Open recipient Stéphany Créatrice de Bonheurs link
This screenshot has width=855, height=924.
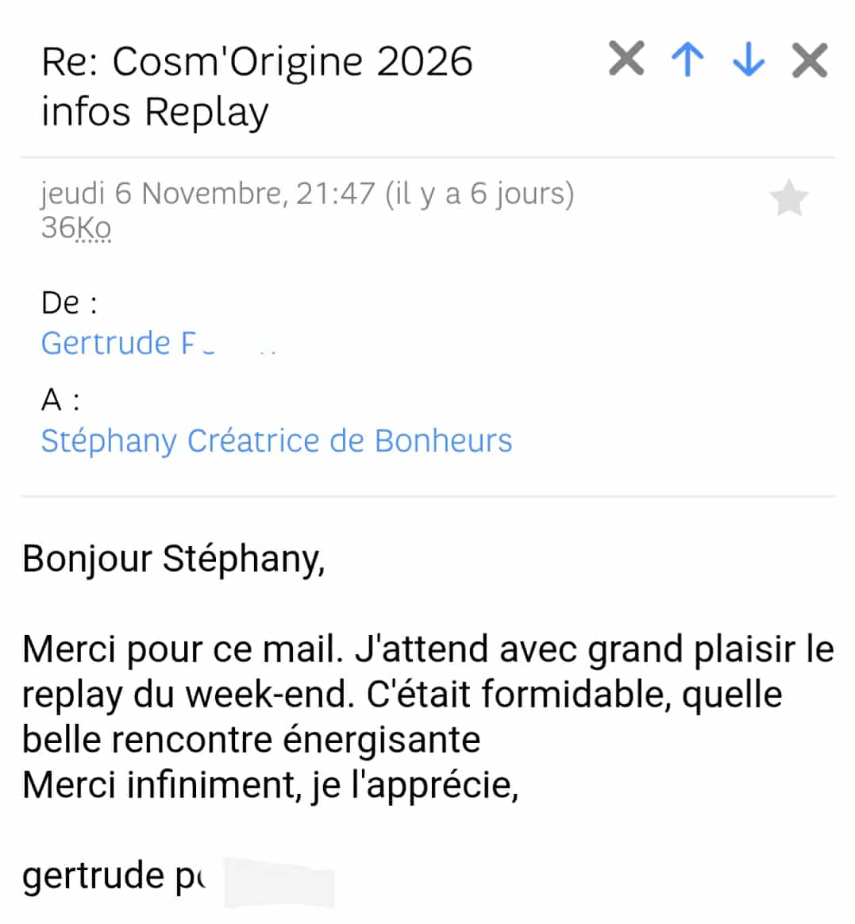(x=276, y=441)
